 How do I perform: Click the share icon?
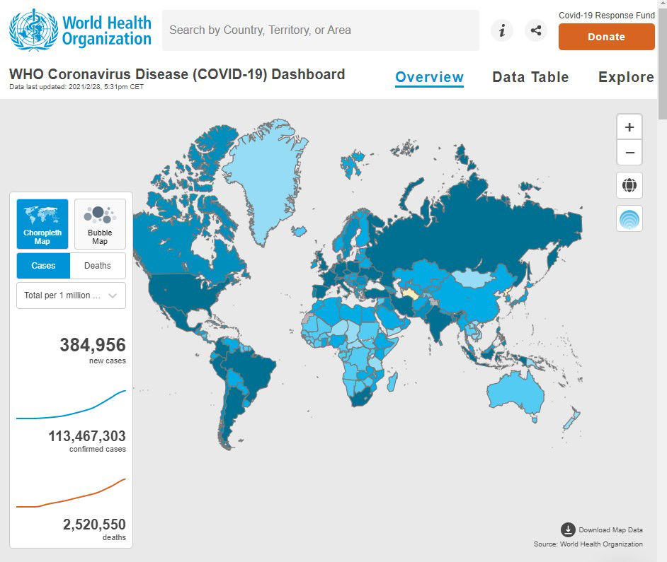pos(536,30)
